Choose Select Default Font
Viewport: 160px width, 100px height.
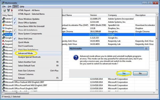pyautogui.click(x=37, y=66)
